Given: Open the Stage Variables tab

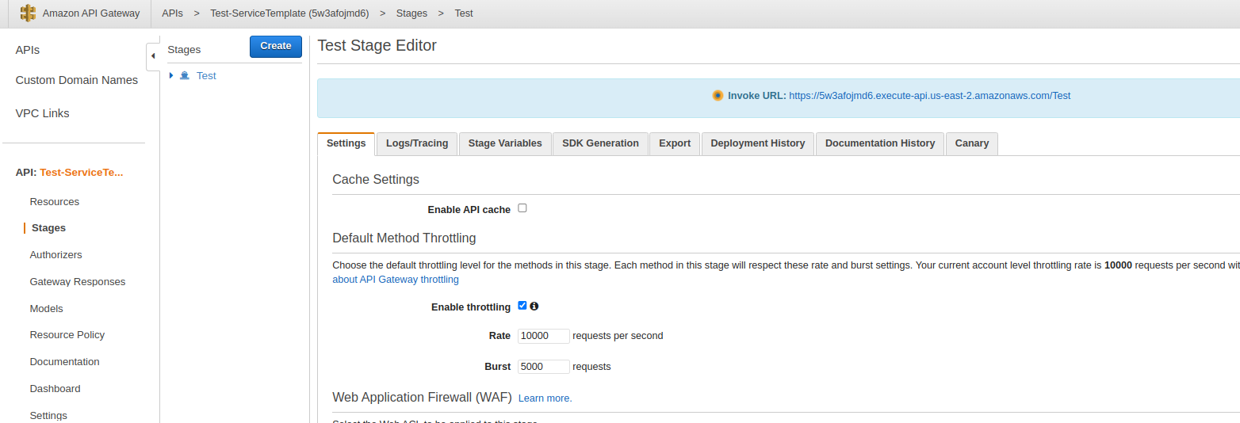Looking at the screenshot, I should tap(505, 143).
